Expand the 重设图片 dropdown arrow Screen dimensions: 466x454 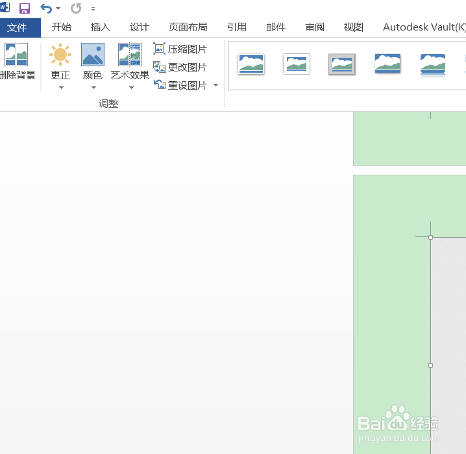tap(216, 85)
